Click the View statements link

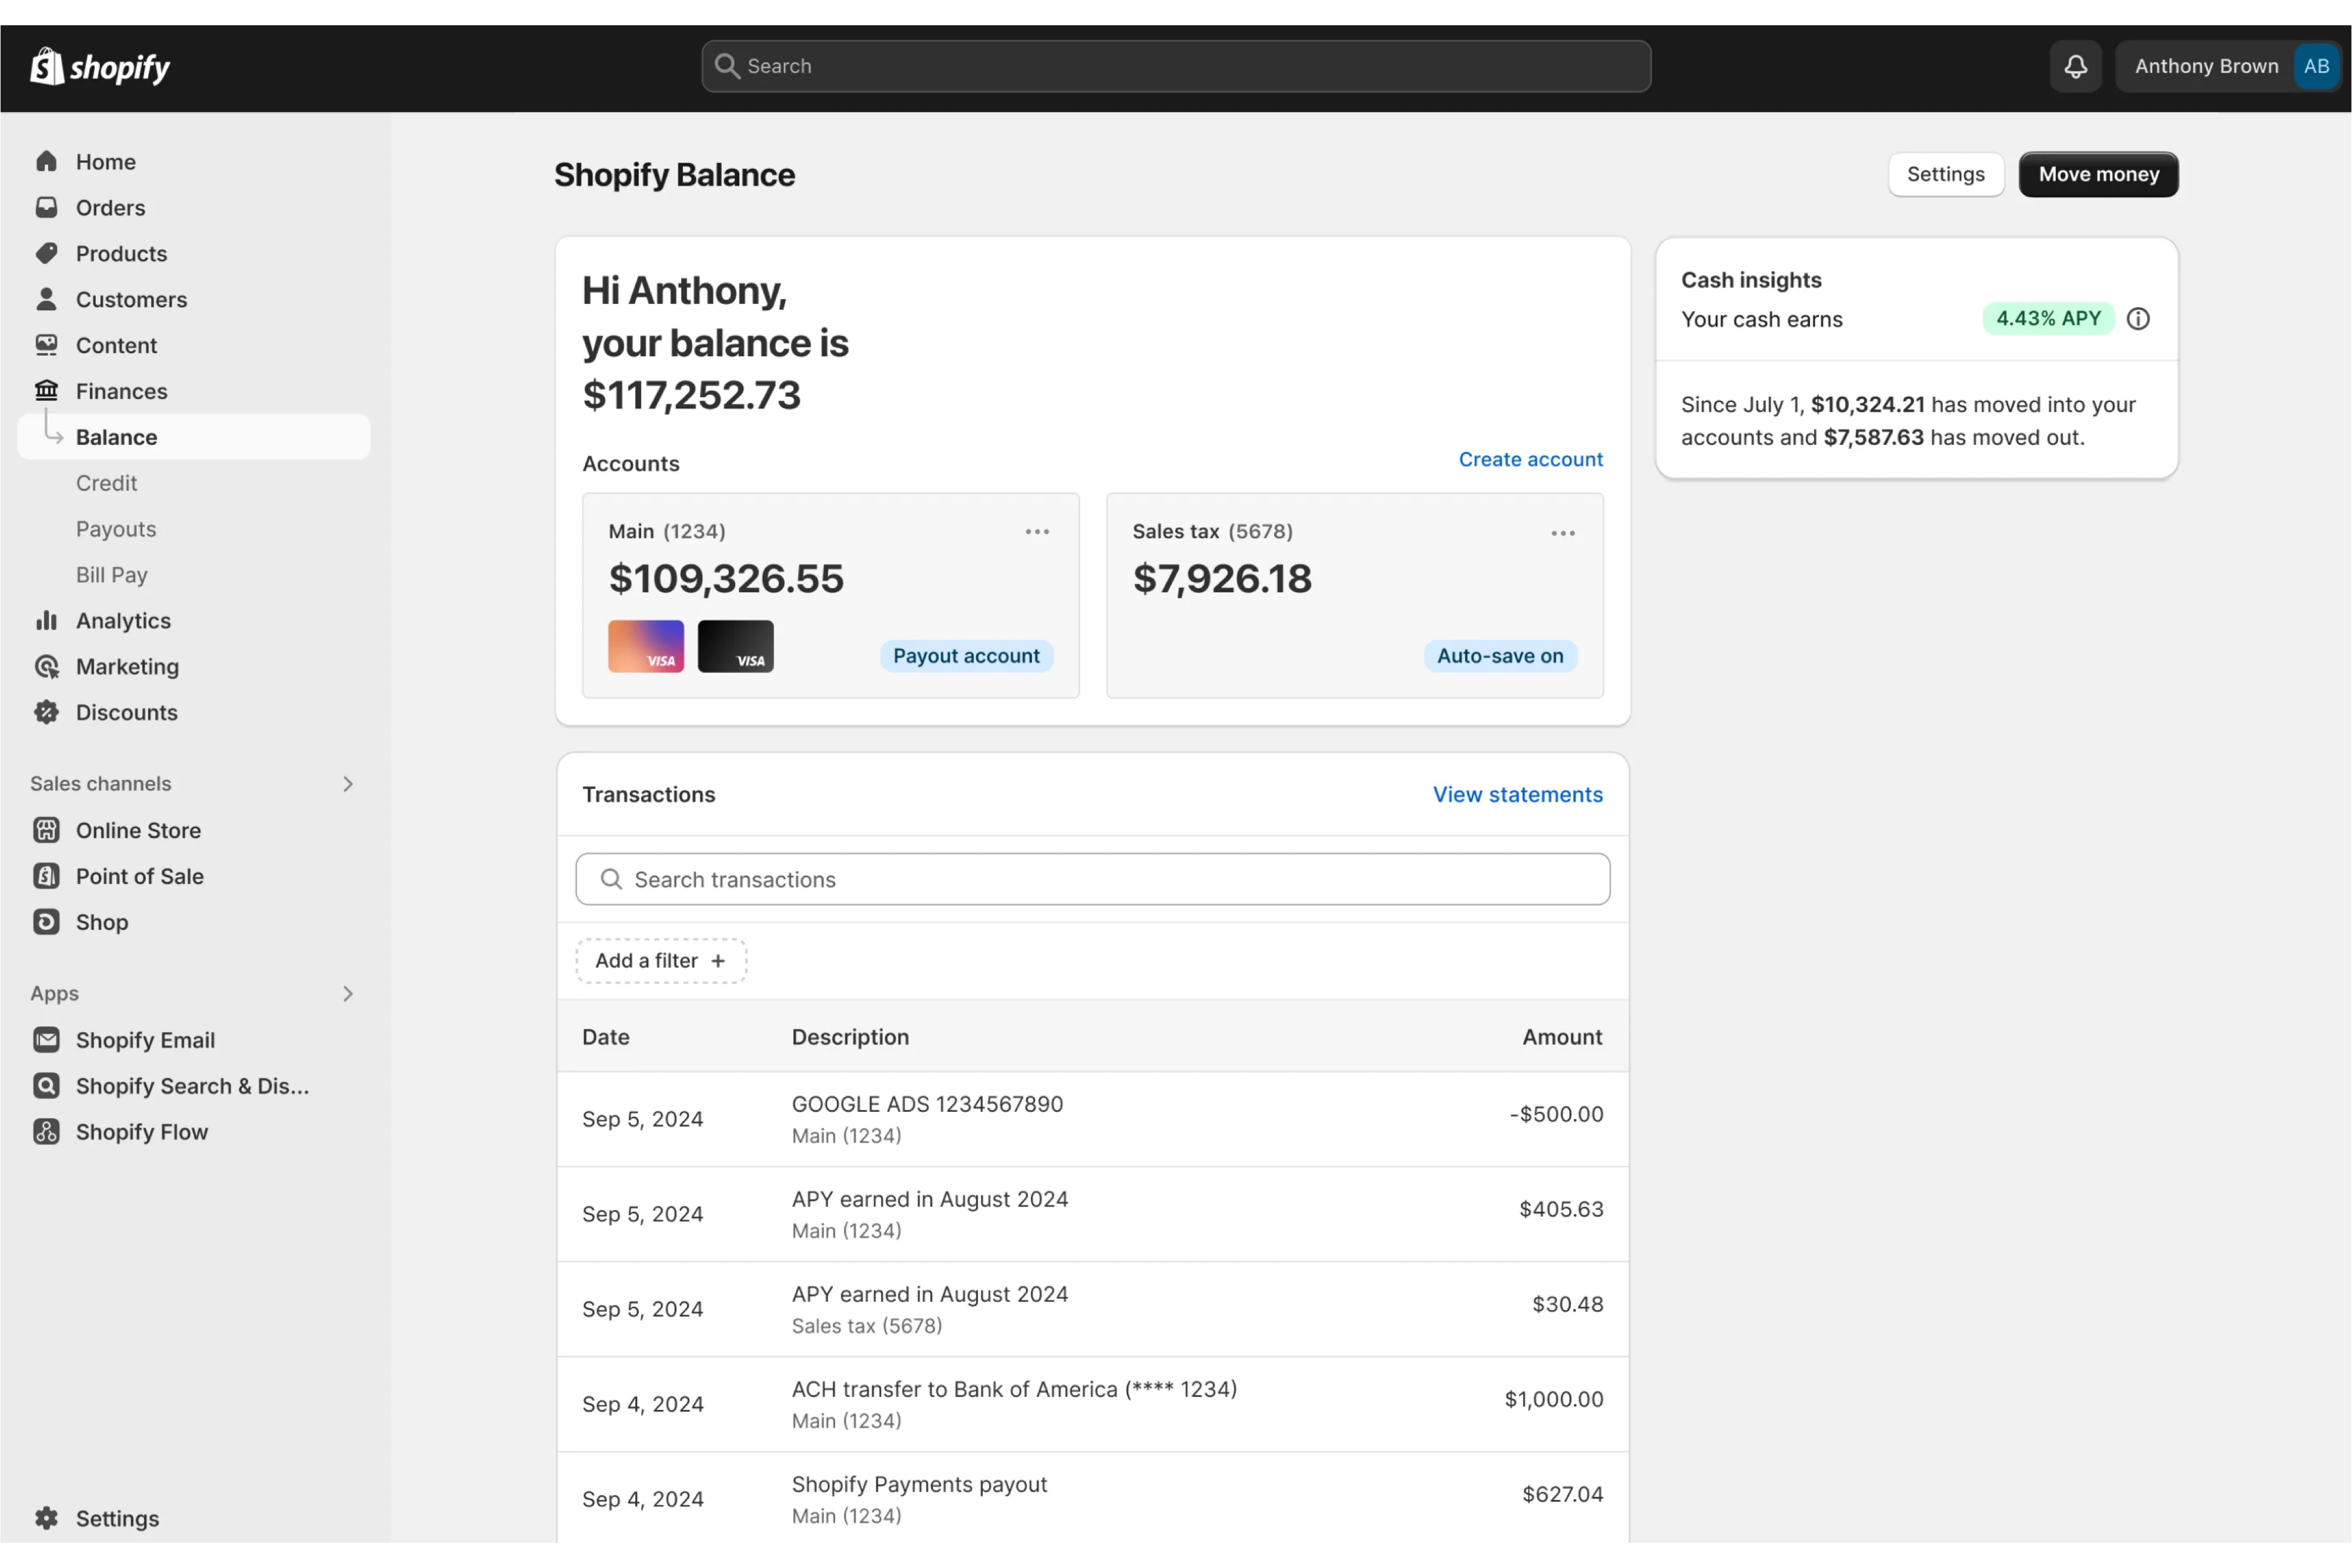[x=1517, y=795]
